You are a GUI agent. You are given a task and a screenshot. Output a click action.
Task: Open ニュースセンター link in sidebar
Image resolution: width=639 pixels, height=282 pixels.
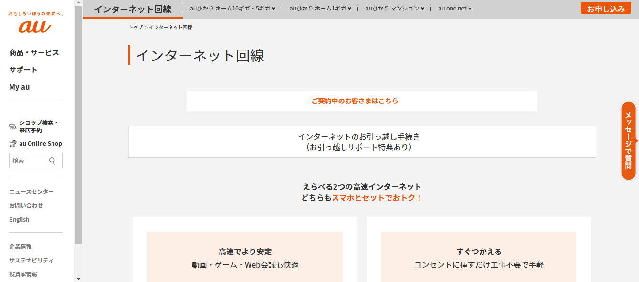pos(31,192)
